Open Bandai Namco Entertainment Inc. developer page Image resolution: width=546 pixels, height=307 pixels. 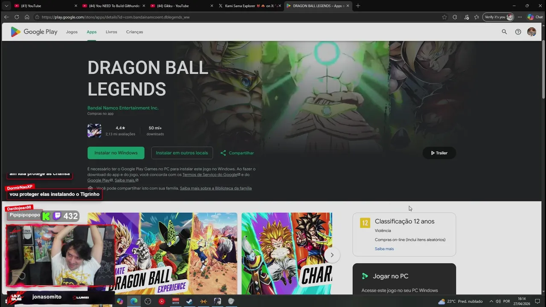tap(123, 108)
